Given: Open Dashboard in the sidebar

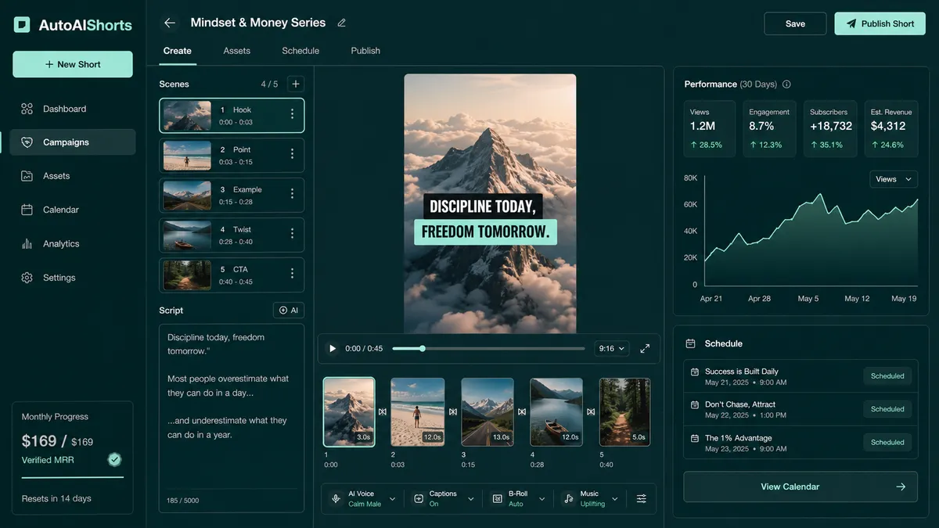Looking at the screenshot, I should [x=73, y=109].
